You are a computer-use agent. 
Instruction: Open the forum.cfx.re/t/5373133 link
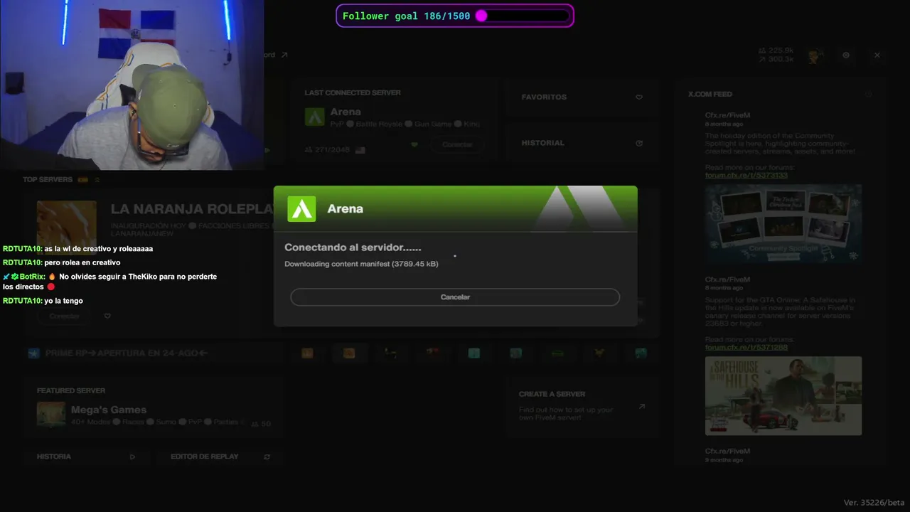tap(746, 175)
